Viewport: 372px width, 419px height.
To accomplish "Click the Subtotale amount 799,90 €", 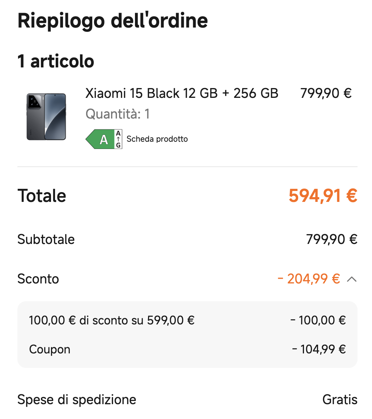I will pyautogui.click(x=332, y=239).
